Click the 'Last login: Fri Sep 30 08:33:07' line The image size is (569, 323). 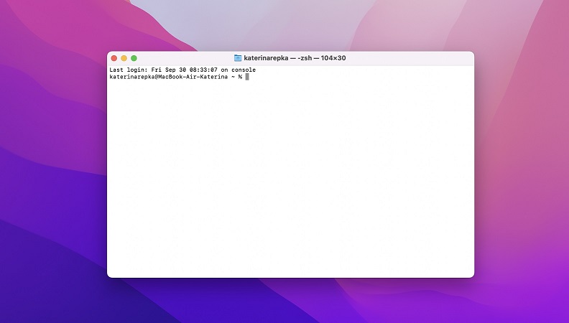pyautogui.click(x=182, y=70)
